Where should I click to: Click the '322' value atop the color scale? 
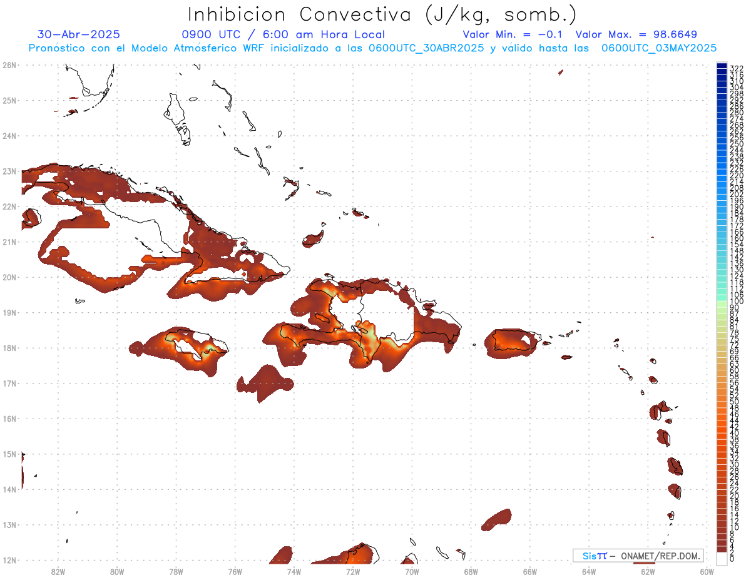pyautogui.click(x=737, y=68)
